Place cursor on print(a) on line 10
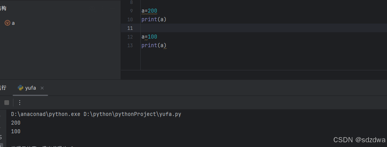 click(154, 19)
